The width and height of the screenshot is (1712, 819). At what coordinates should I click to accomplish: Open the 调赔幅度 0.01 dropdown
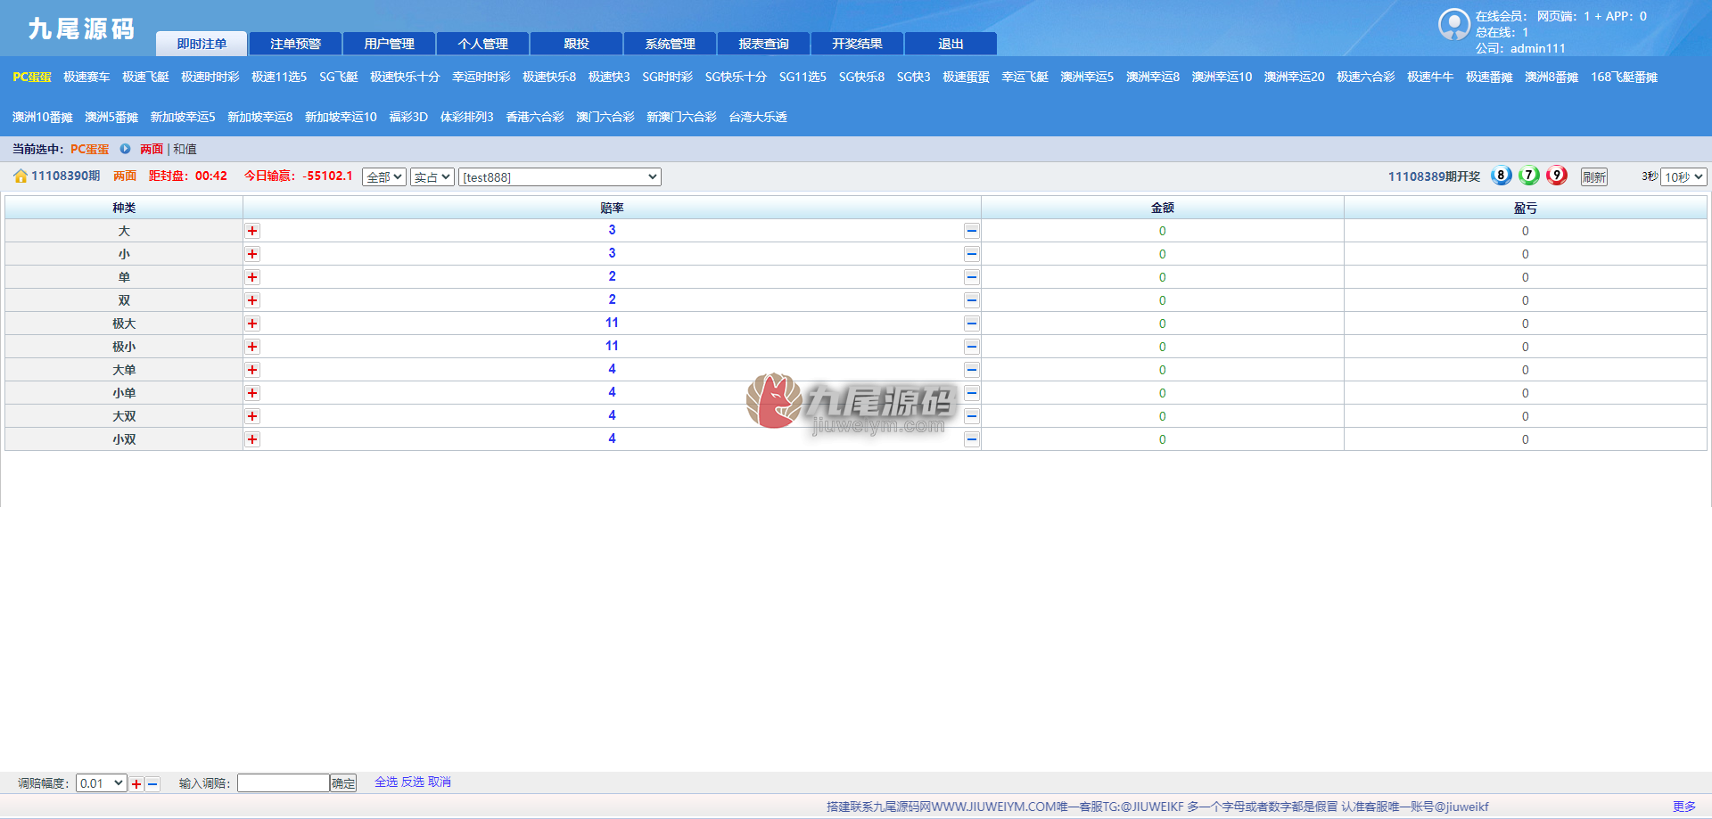(102, 783)
